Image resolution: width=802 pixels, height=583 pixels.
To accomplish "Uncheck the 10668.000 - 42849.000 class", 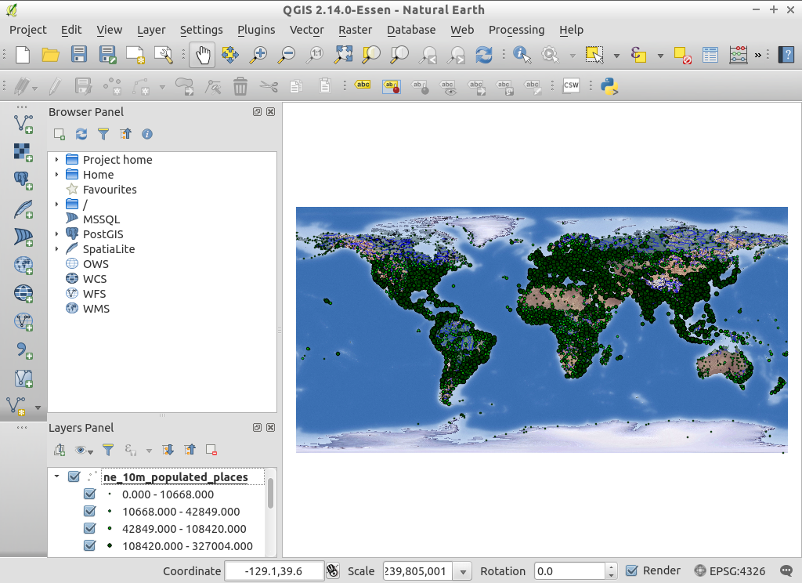I will (x=90, y=512).
